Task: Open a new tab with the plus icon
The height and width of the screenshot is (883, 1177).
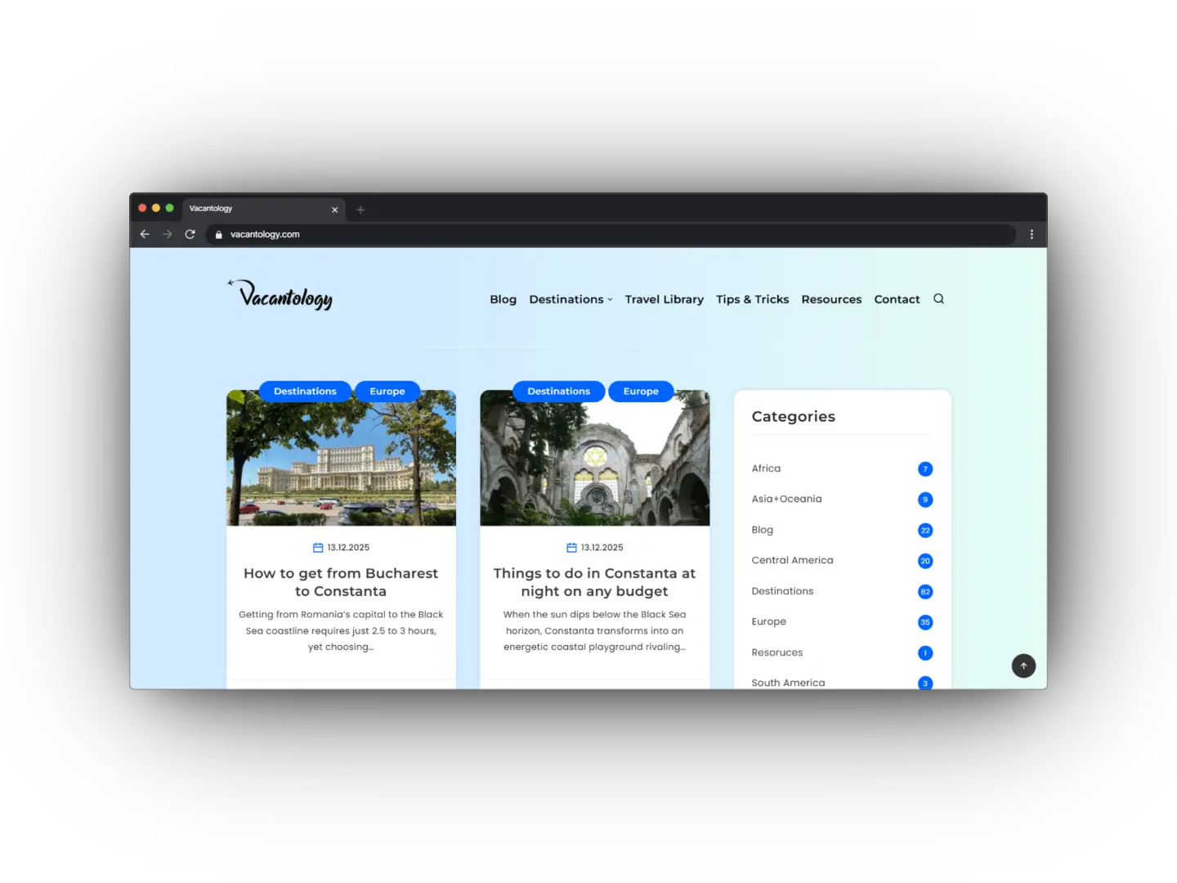Action: [x=360, y=209]
